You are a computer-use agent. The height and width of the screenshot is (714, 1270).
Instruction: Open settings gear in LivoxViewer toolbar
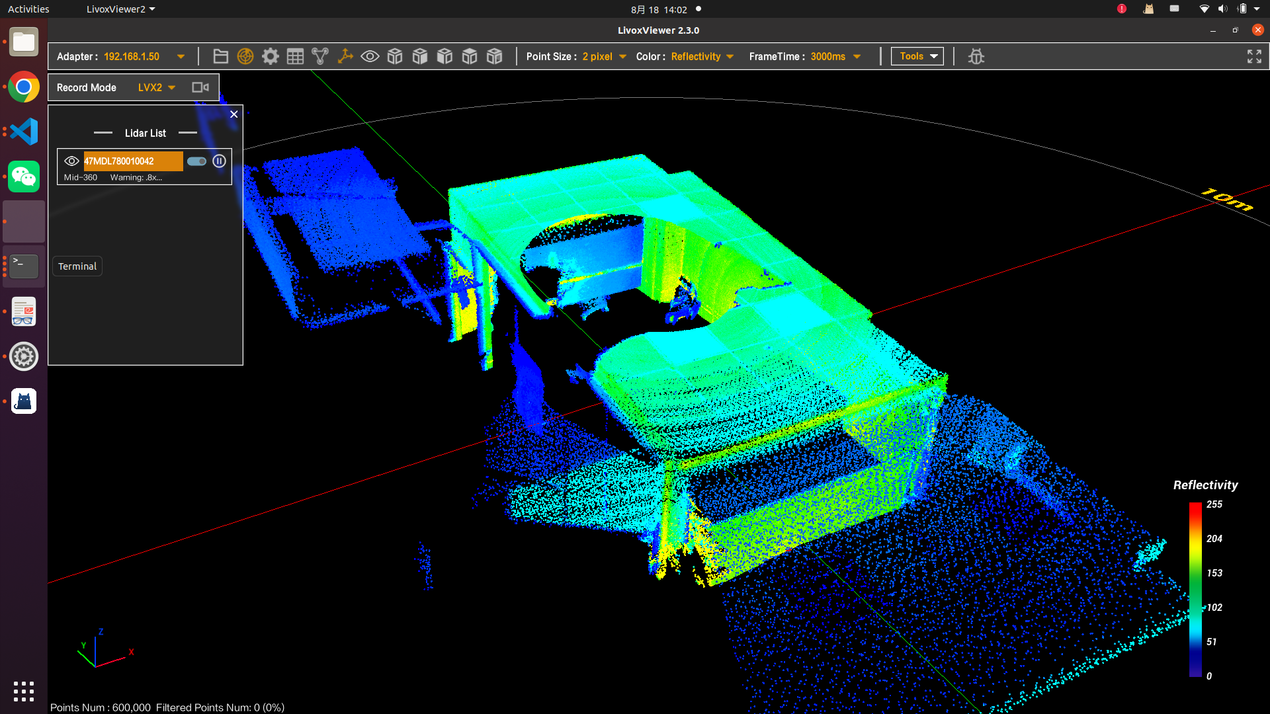tap(270, 57)
